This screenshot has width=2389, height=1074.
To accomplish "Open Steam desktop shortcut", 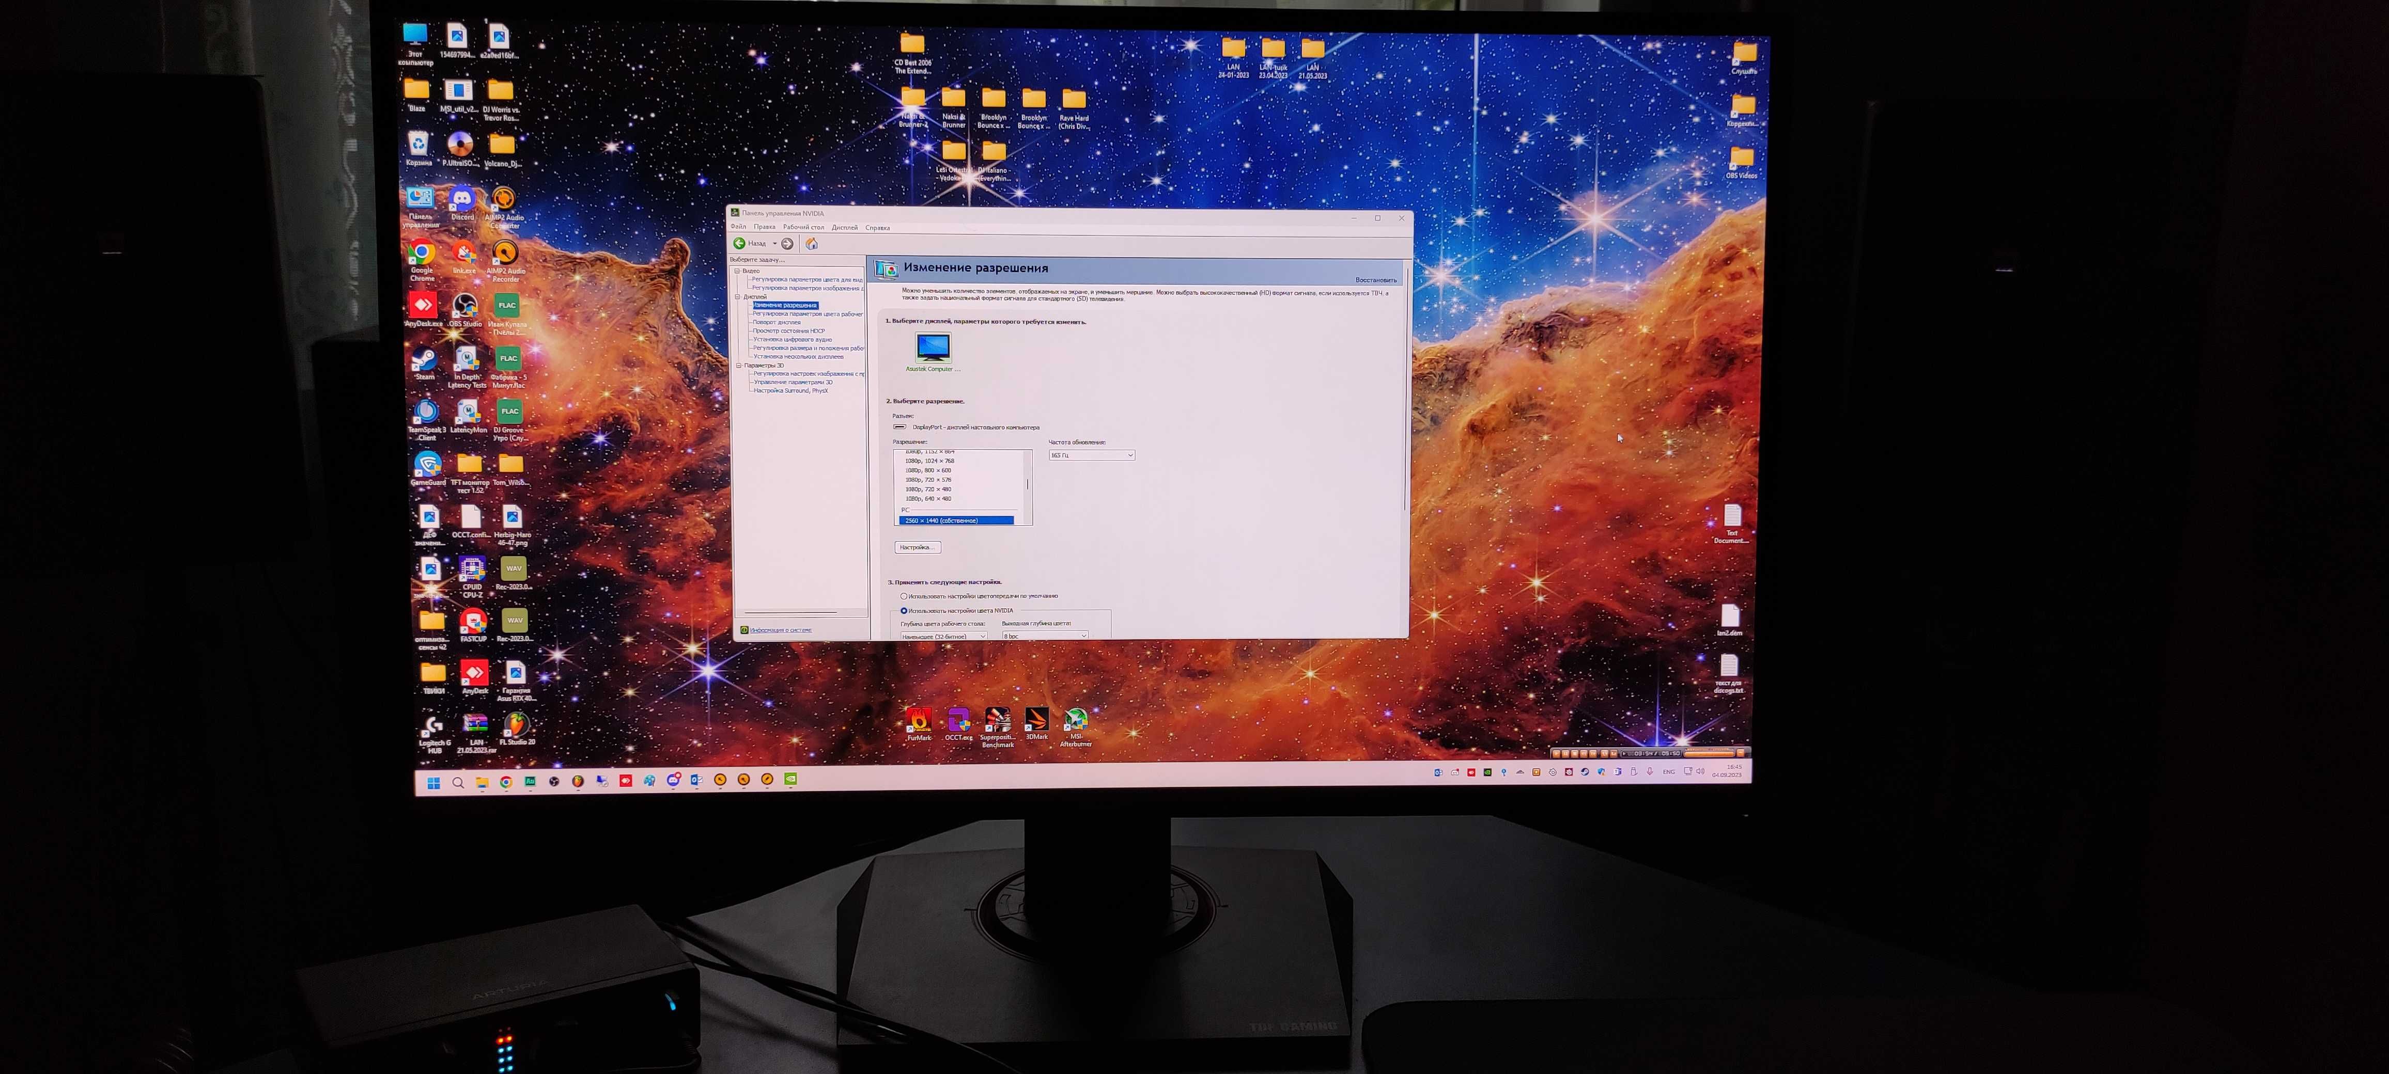I will (x=425, y=364).
